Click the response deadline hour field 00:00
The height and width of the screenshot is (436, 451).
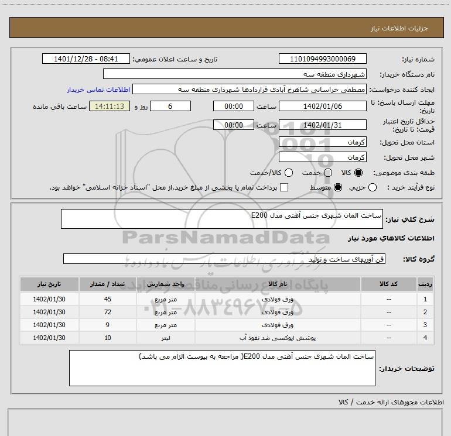coord(234,106)
